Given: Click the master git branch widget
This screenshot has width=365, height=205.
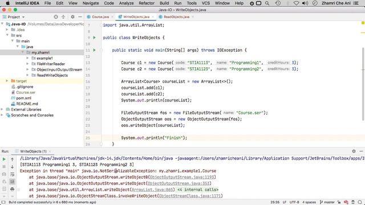Looking at the screenshot, I should click(327, 202).
